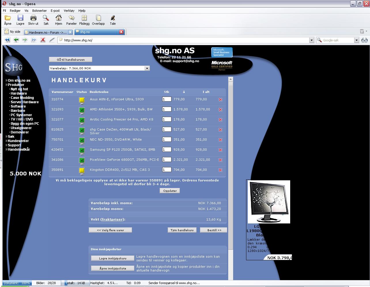Open the Vis menu
Viewport: 370px width, 287px height.
click(x=27, y=11)
